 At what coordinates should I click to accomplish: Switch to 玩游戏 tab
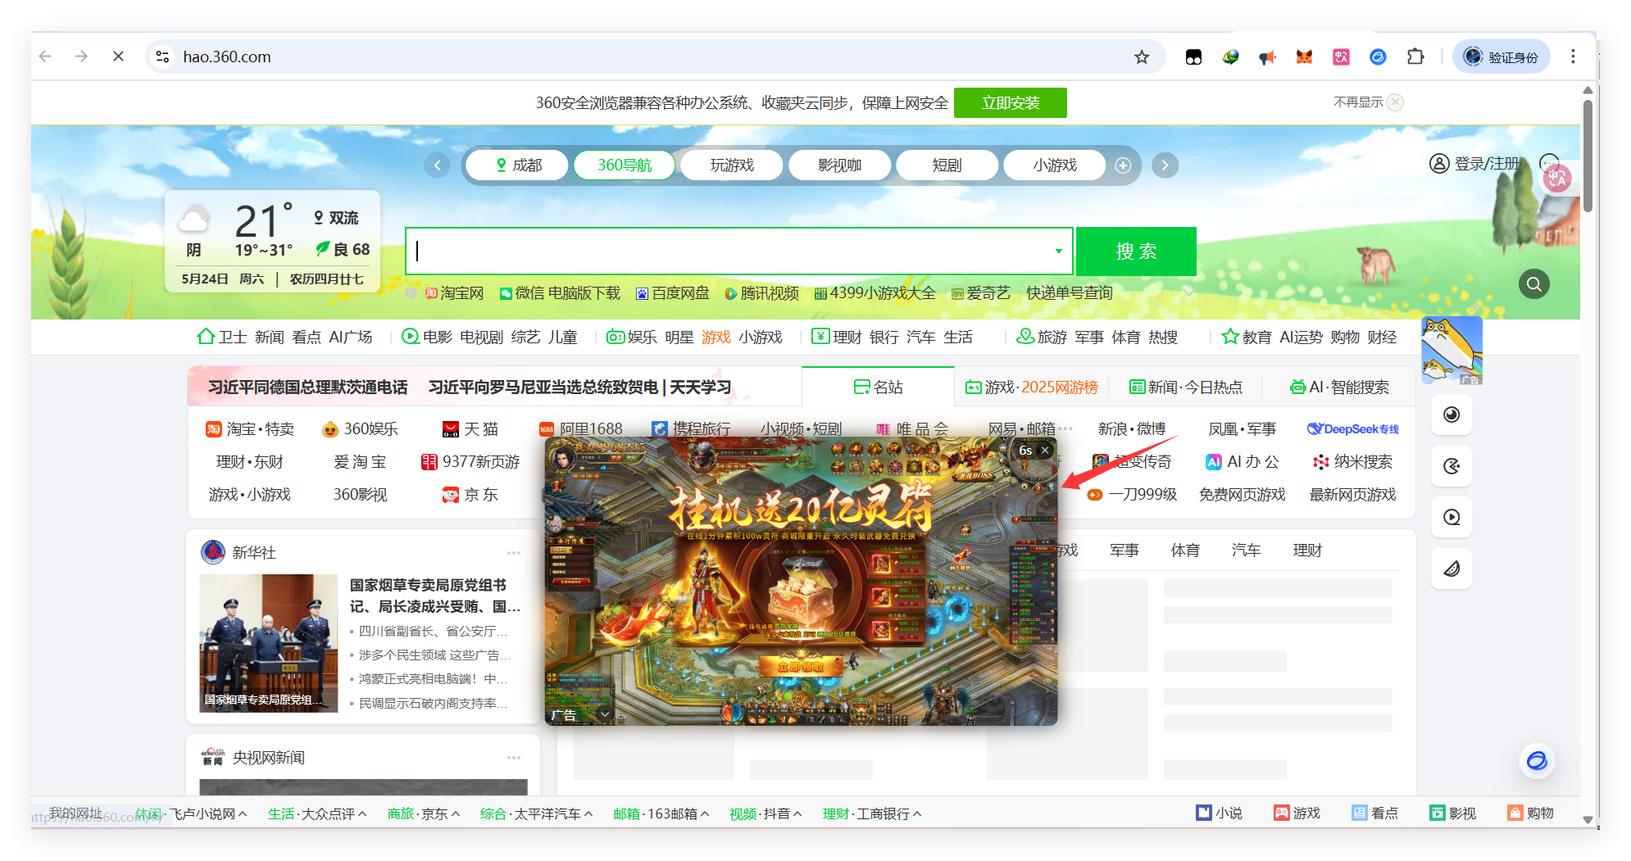[732, 165]
